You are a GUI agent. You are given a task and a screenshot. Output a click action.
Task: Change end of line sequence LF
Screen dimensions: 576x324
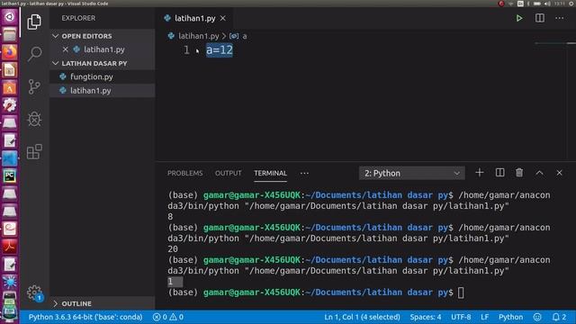click(484, 317)
